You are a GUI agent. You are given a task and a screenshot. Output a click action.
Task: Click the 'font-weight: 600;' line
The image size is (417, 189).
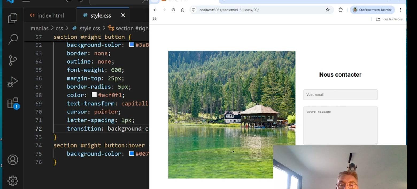95,70
